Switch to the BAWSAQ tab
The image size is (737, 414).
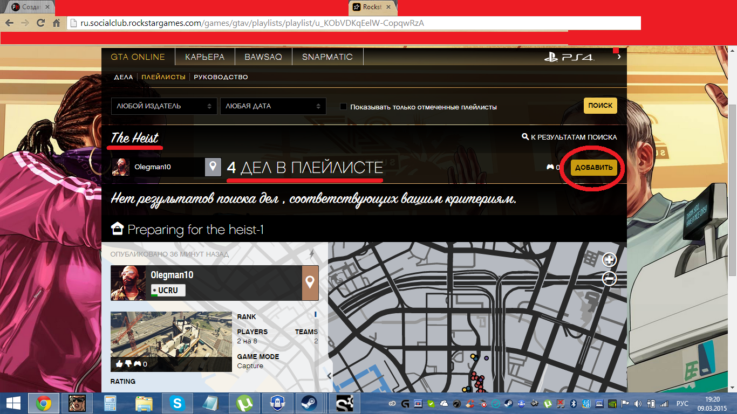click(x=263, y=57)
